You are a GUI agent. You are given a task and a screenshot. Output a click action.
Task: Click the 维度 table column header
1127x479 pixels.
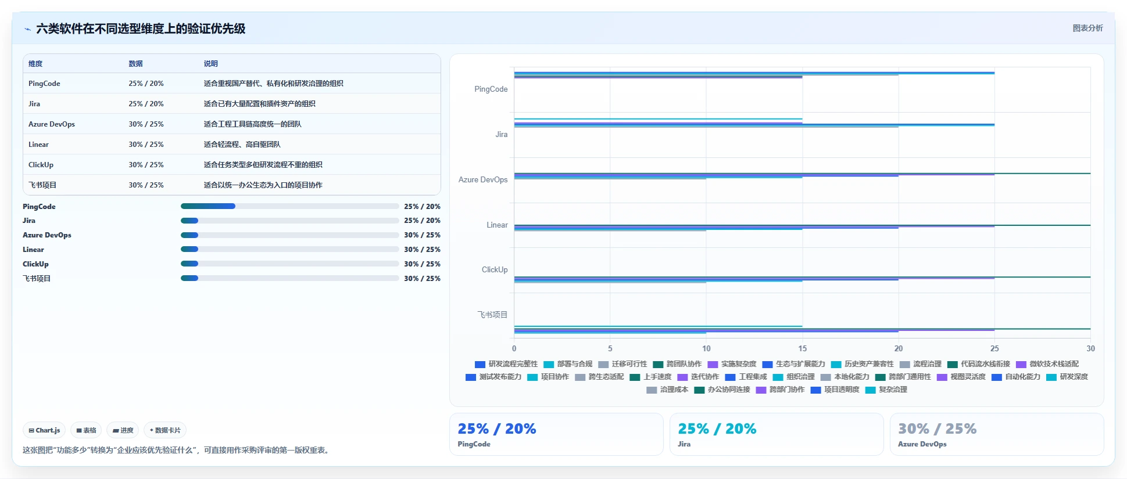[35, 64]
